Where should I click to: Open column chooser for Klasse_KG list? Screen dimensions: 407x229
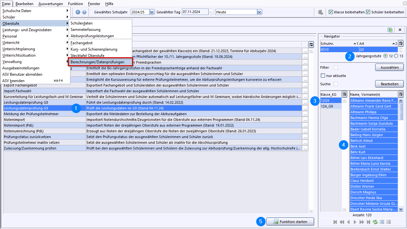[x=344, y=94]
